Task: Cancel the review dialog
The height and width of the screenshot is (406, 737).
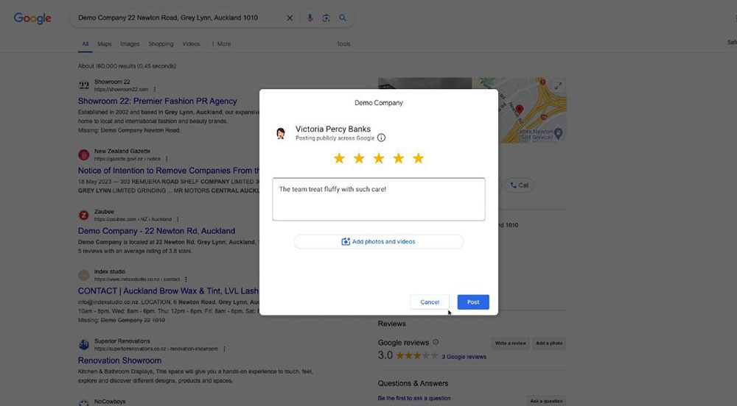Action: 430,302
